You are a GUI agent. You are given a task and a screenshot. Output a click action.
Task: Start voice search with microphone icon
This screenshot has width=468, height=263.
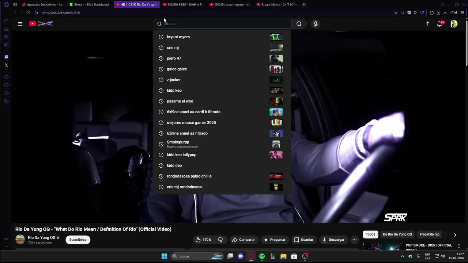point(316,24)
